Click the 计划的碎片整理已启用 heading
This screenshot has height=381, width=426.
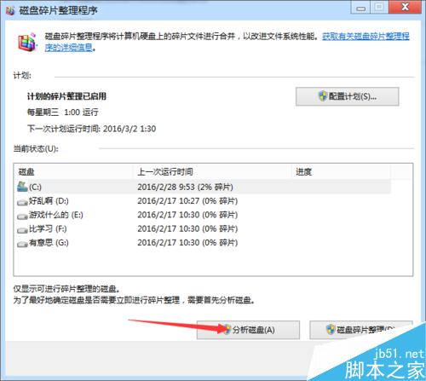coord(66,96)
